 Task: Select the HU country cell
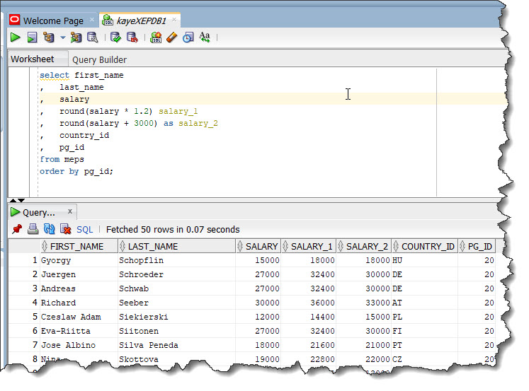tap(424, 260)
